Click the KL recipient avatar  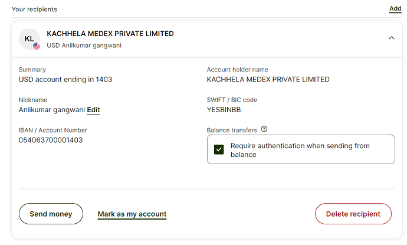[x=29, y=39]
